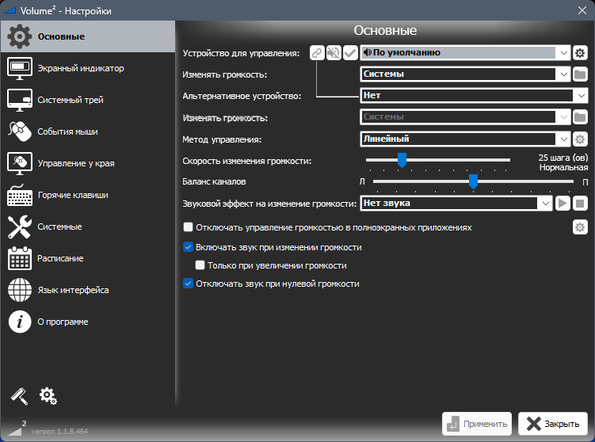
Task: Expand Метод управления Линейный dropdown
Action: tap(465, 139)
